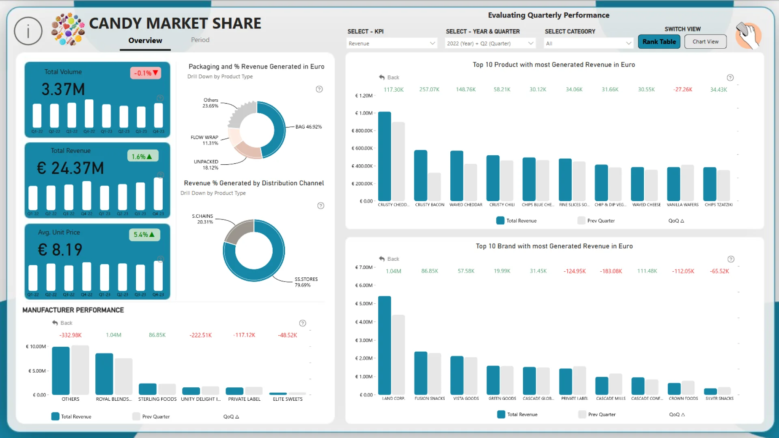
Task: Open help for the Distribution Channel chart
Action: [321, 206]
